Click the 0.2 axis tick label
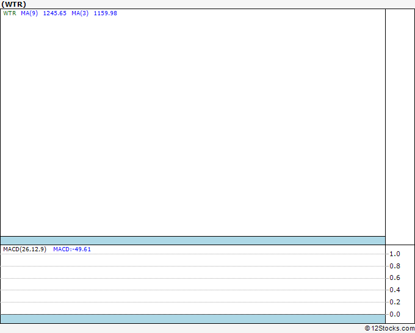Screen dimensions: 415x333 [x=395, y=302]
